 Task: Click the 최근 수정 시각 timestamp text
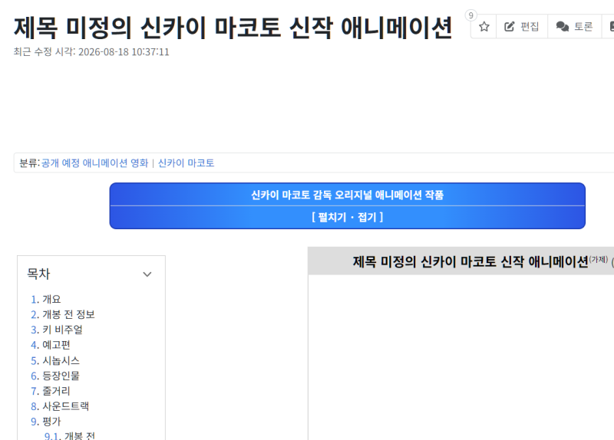point(91,51)
